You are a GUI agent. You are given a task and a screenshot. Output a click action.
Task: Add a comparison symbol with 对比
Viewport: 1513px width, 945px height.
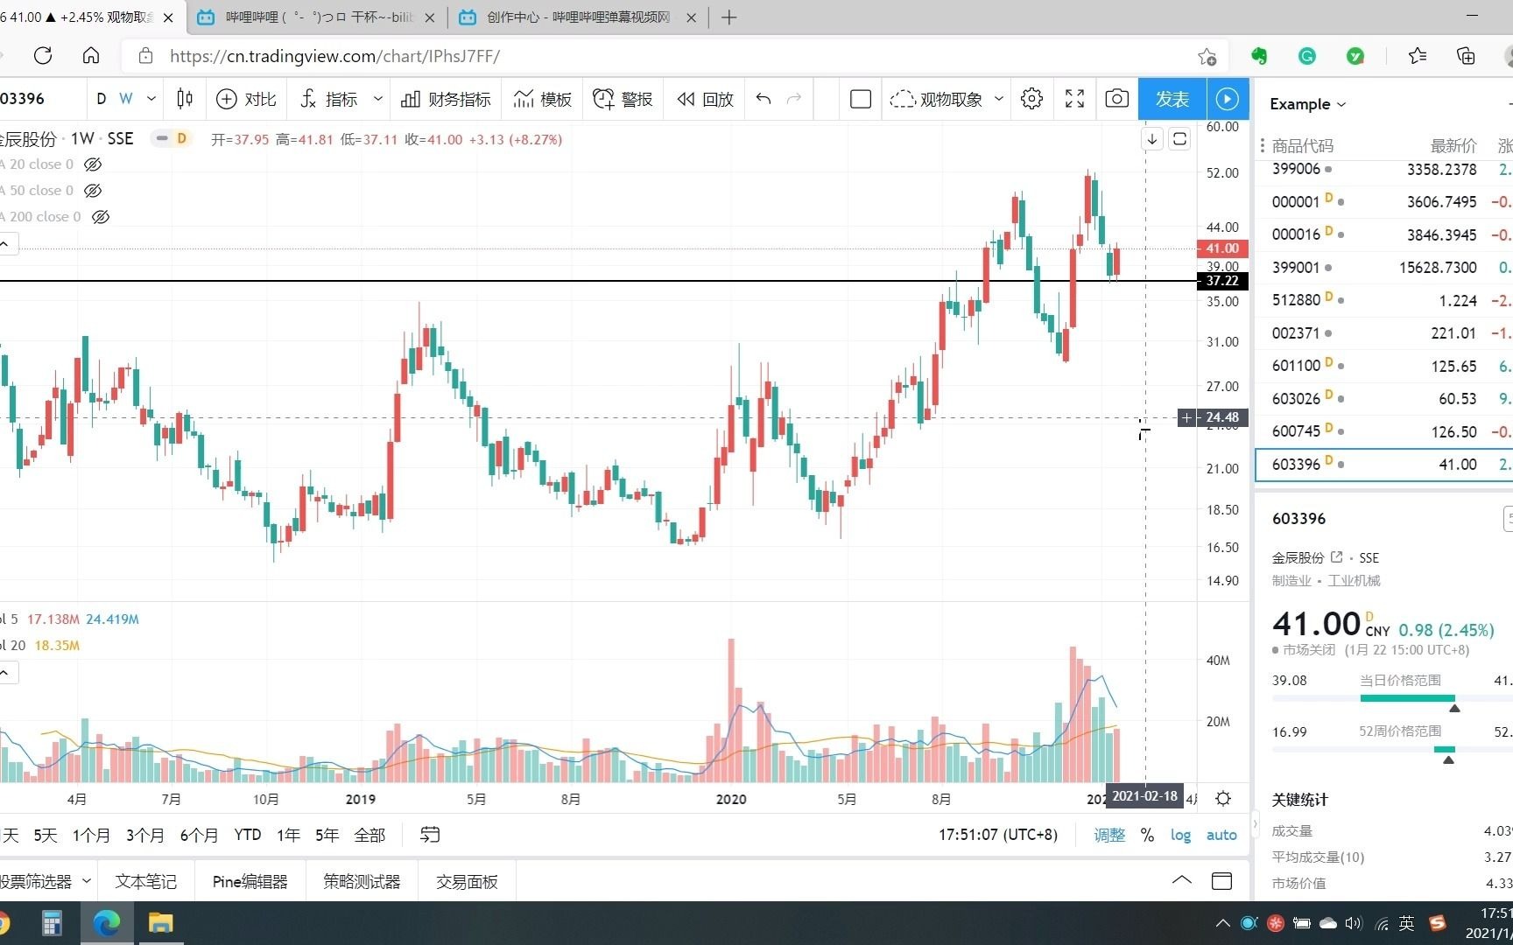246,99
